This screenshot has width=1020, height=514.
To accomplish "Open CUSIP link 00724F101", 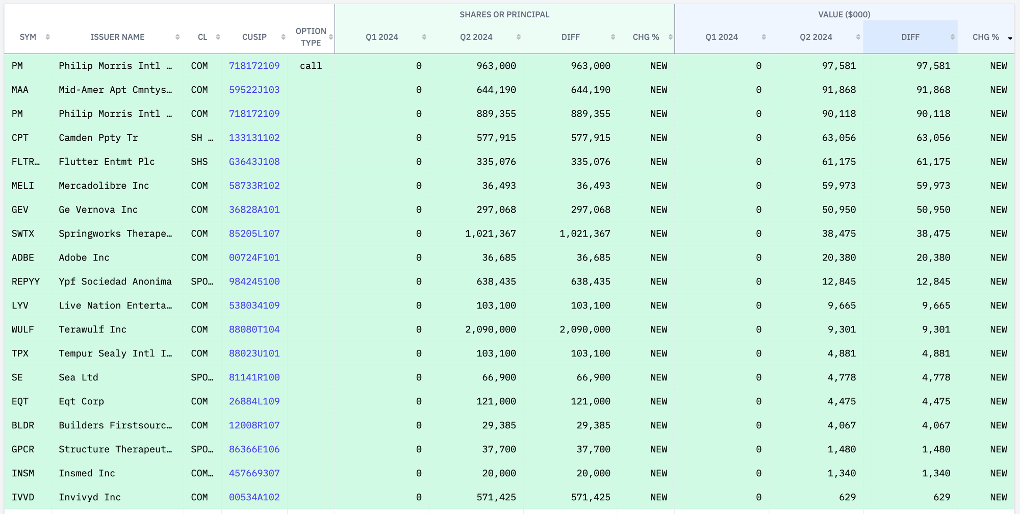I will tap(254, 258).
